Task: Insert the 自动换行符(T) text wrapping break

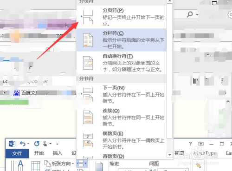Action: 122,63
